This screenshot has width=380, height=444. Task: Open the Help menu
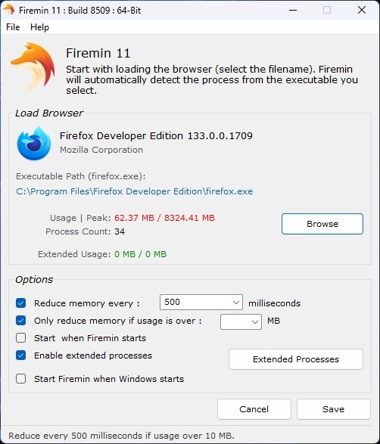39,27
